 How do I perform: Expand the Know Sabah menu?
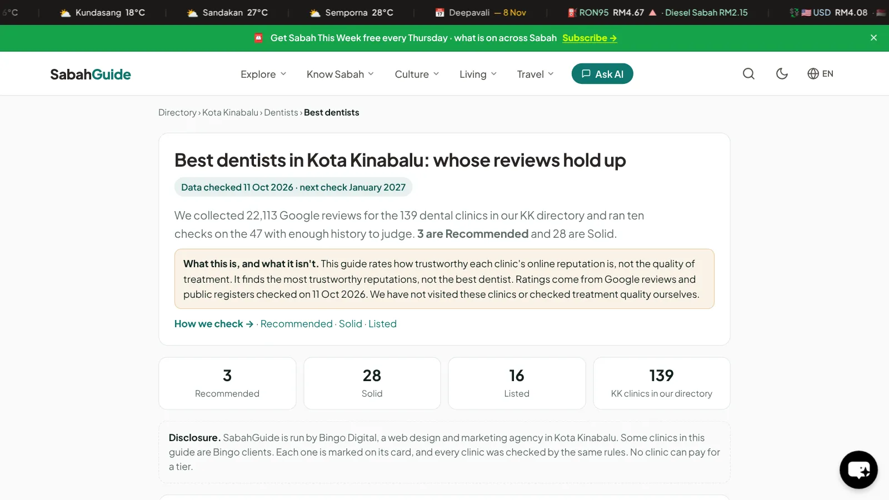[340, 74]
